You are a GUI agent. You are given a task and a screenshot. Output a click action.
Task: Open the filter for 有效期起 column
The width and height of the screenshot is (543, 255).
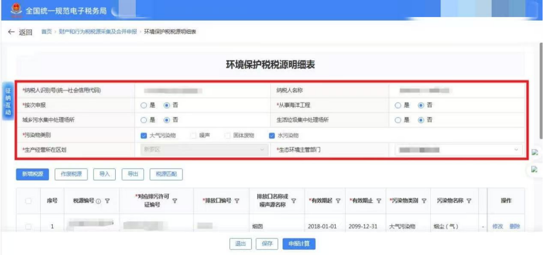click(337, 201)
